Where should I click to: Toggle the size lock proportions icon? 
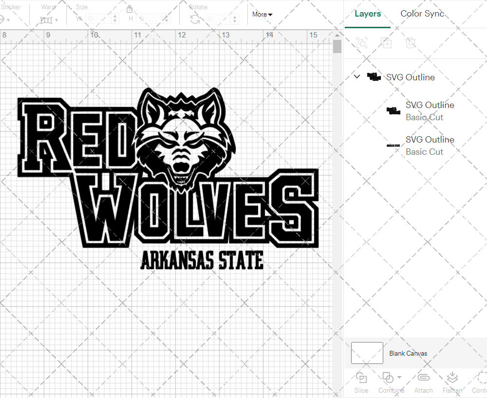point(130,9)
